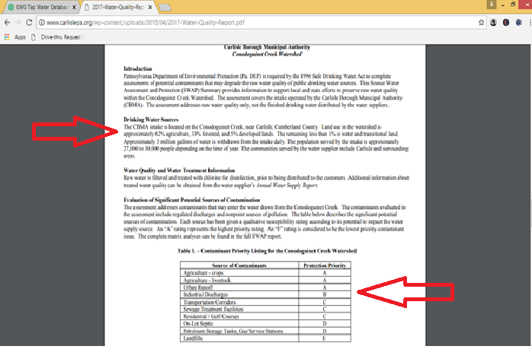Open the Chrome profile user button

pos(492,5)
